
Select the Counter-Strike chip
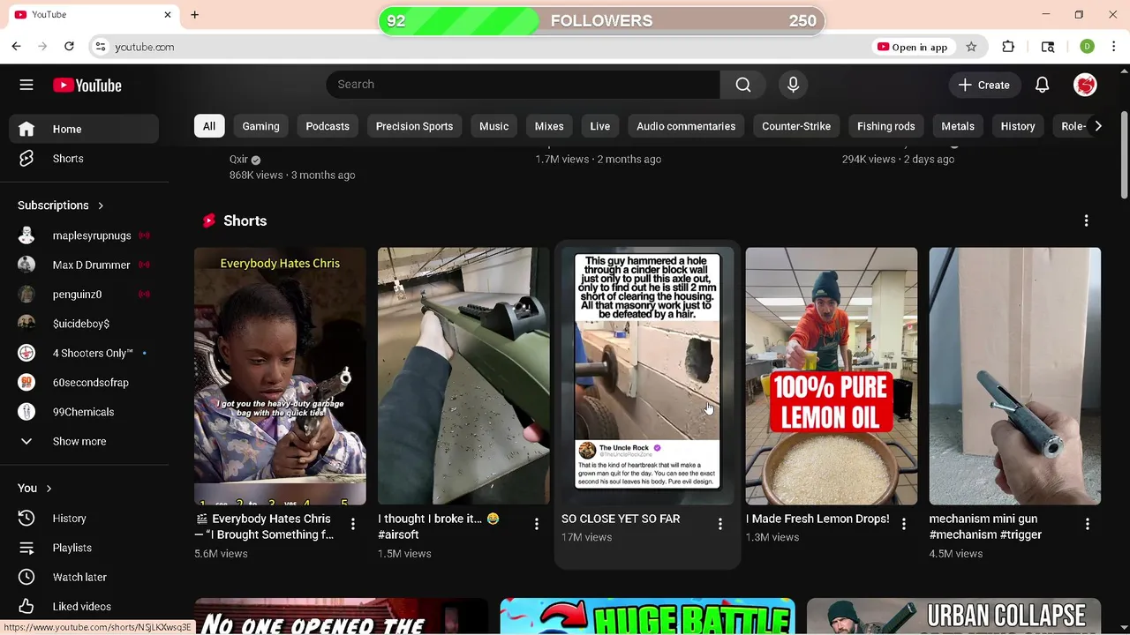pos(796,126)
